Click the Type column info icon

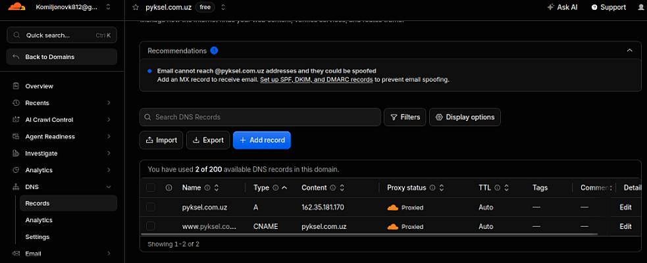pyautogui.click(x=276, y=187)
